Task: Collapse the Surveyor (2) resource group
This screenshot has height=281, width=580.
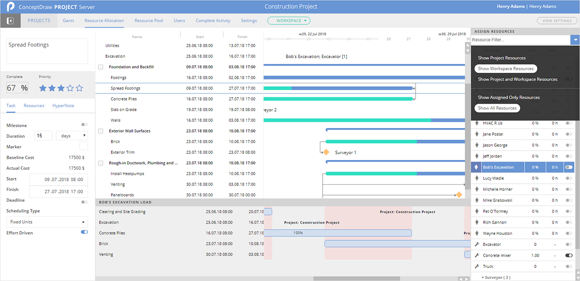Action: click(483, 277)
